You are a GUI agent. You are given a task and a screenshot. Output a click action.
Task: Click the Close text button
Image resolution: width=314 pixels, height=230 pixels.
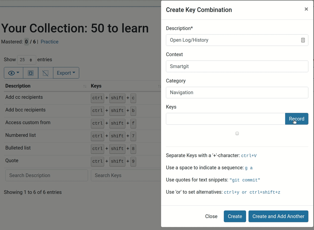tap(211, 216)
